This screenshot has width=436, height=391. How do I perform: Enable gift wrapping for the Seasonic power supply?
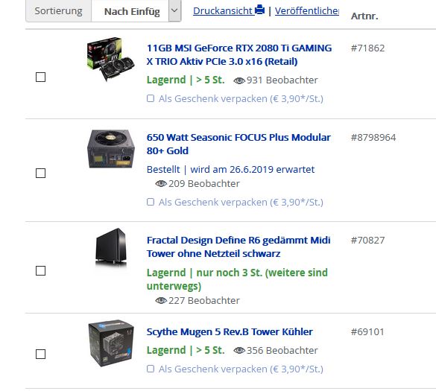point(151,202)
